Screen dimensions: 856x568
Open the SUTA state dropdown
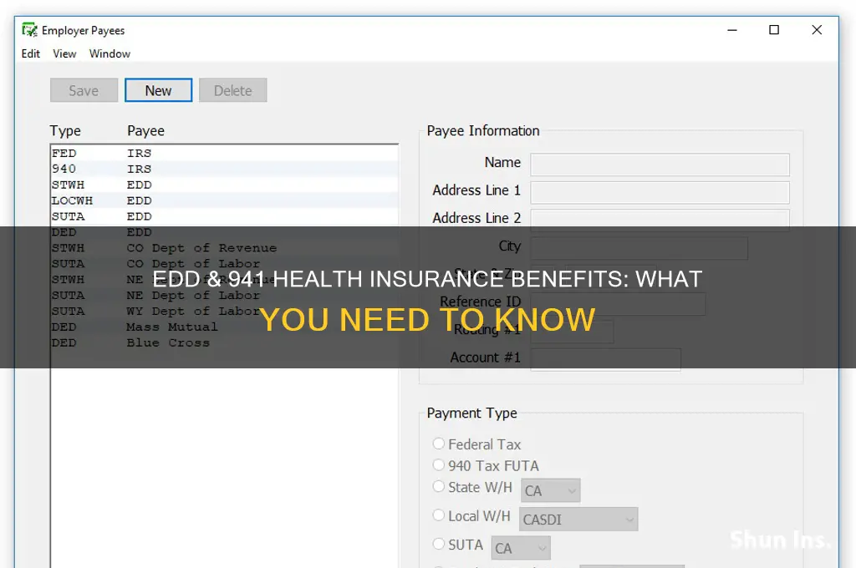click(x=522, y=548)
